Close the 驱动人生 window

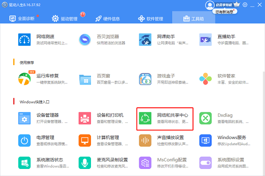tap(260, 5)
